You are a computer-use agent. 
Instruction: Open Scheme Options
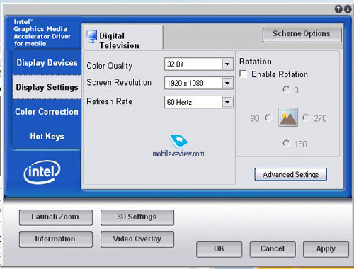(x=302, y=35)
